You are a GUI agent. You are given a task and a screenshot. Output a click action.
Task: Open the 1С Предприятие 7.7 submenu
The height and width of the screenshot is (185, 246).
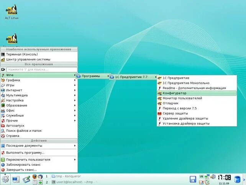(x=133, y=77)
